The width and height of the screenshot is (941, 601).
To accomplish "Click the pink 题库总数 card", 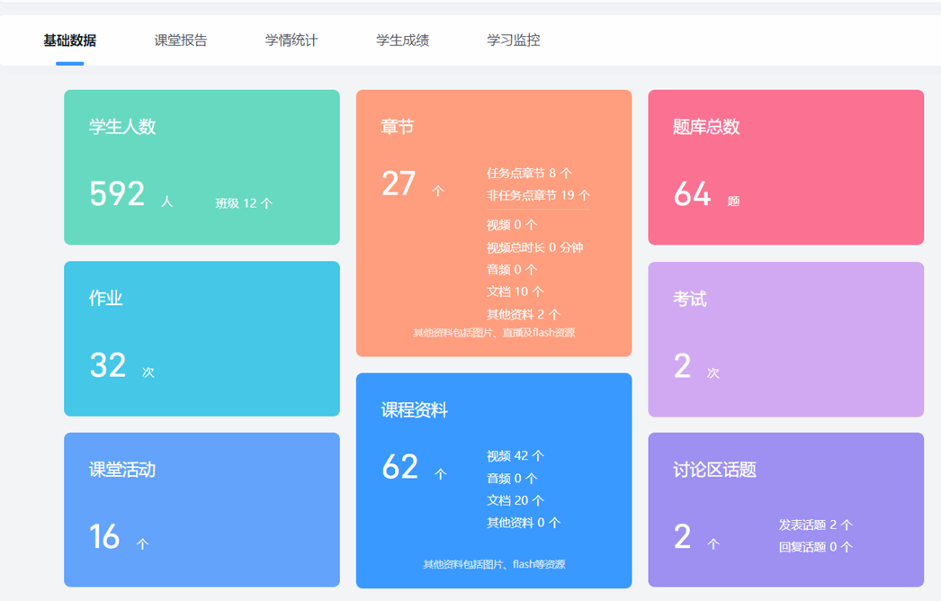I will click(785, 167).
